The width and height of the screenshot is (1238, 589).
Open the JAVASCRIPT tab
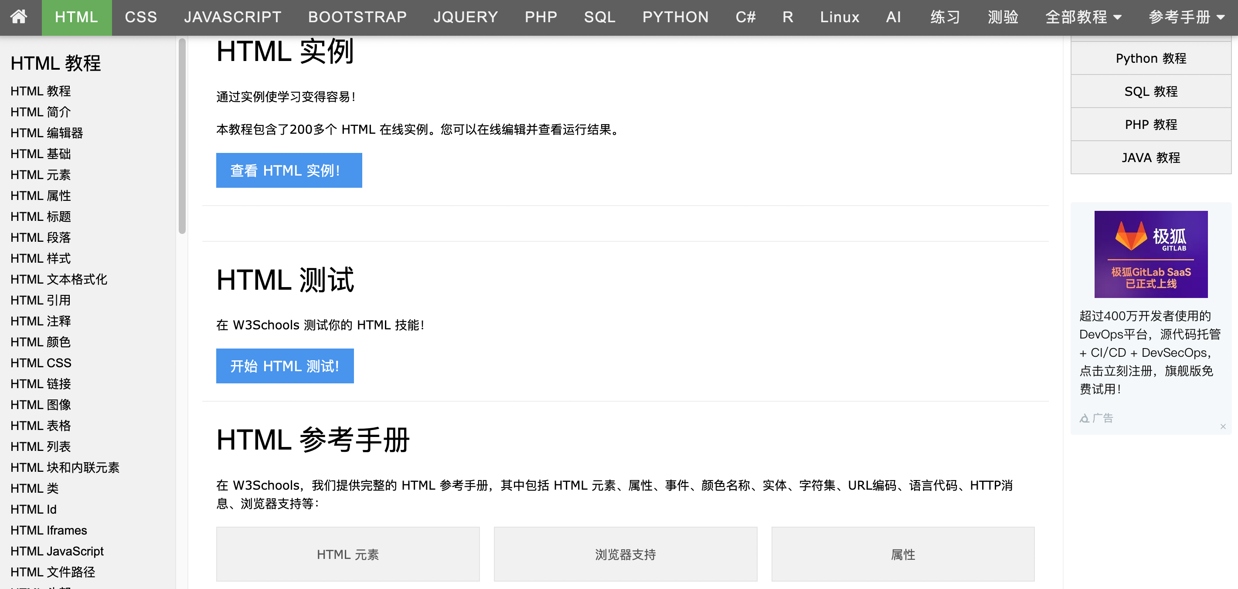(233, 17)
